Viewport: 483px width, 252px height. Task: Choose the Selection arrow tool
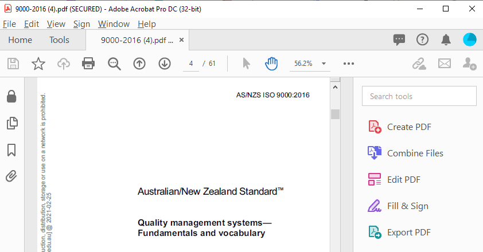(x=246, y=64)
